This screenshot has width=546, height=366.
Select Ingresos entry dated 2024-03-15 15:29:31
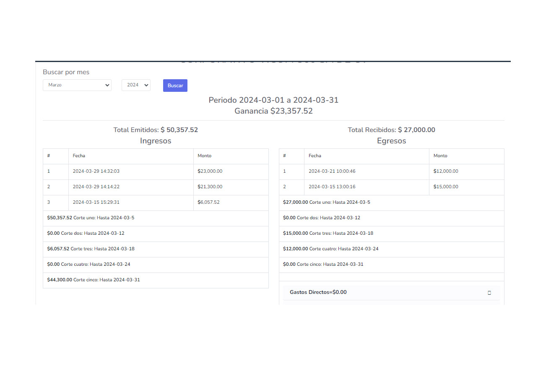96,202
